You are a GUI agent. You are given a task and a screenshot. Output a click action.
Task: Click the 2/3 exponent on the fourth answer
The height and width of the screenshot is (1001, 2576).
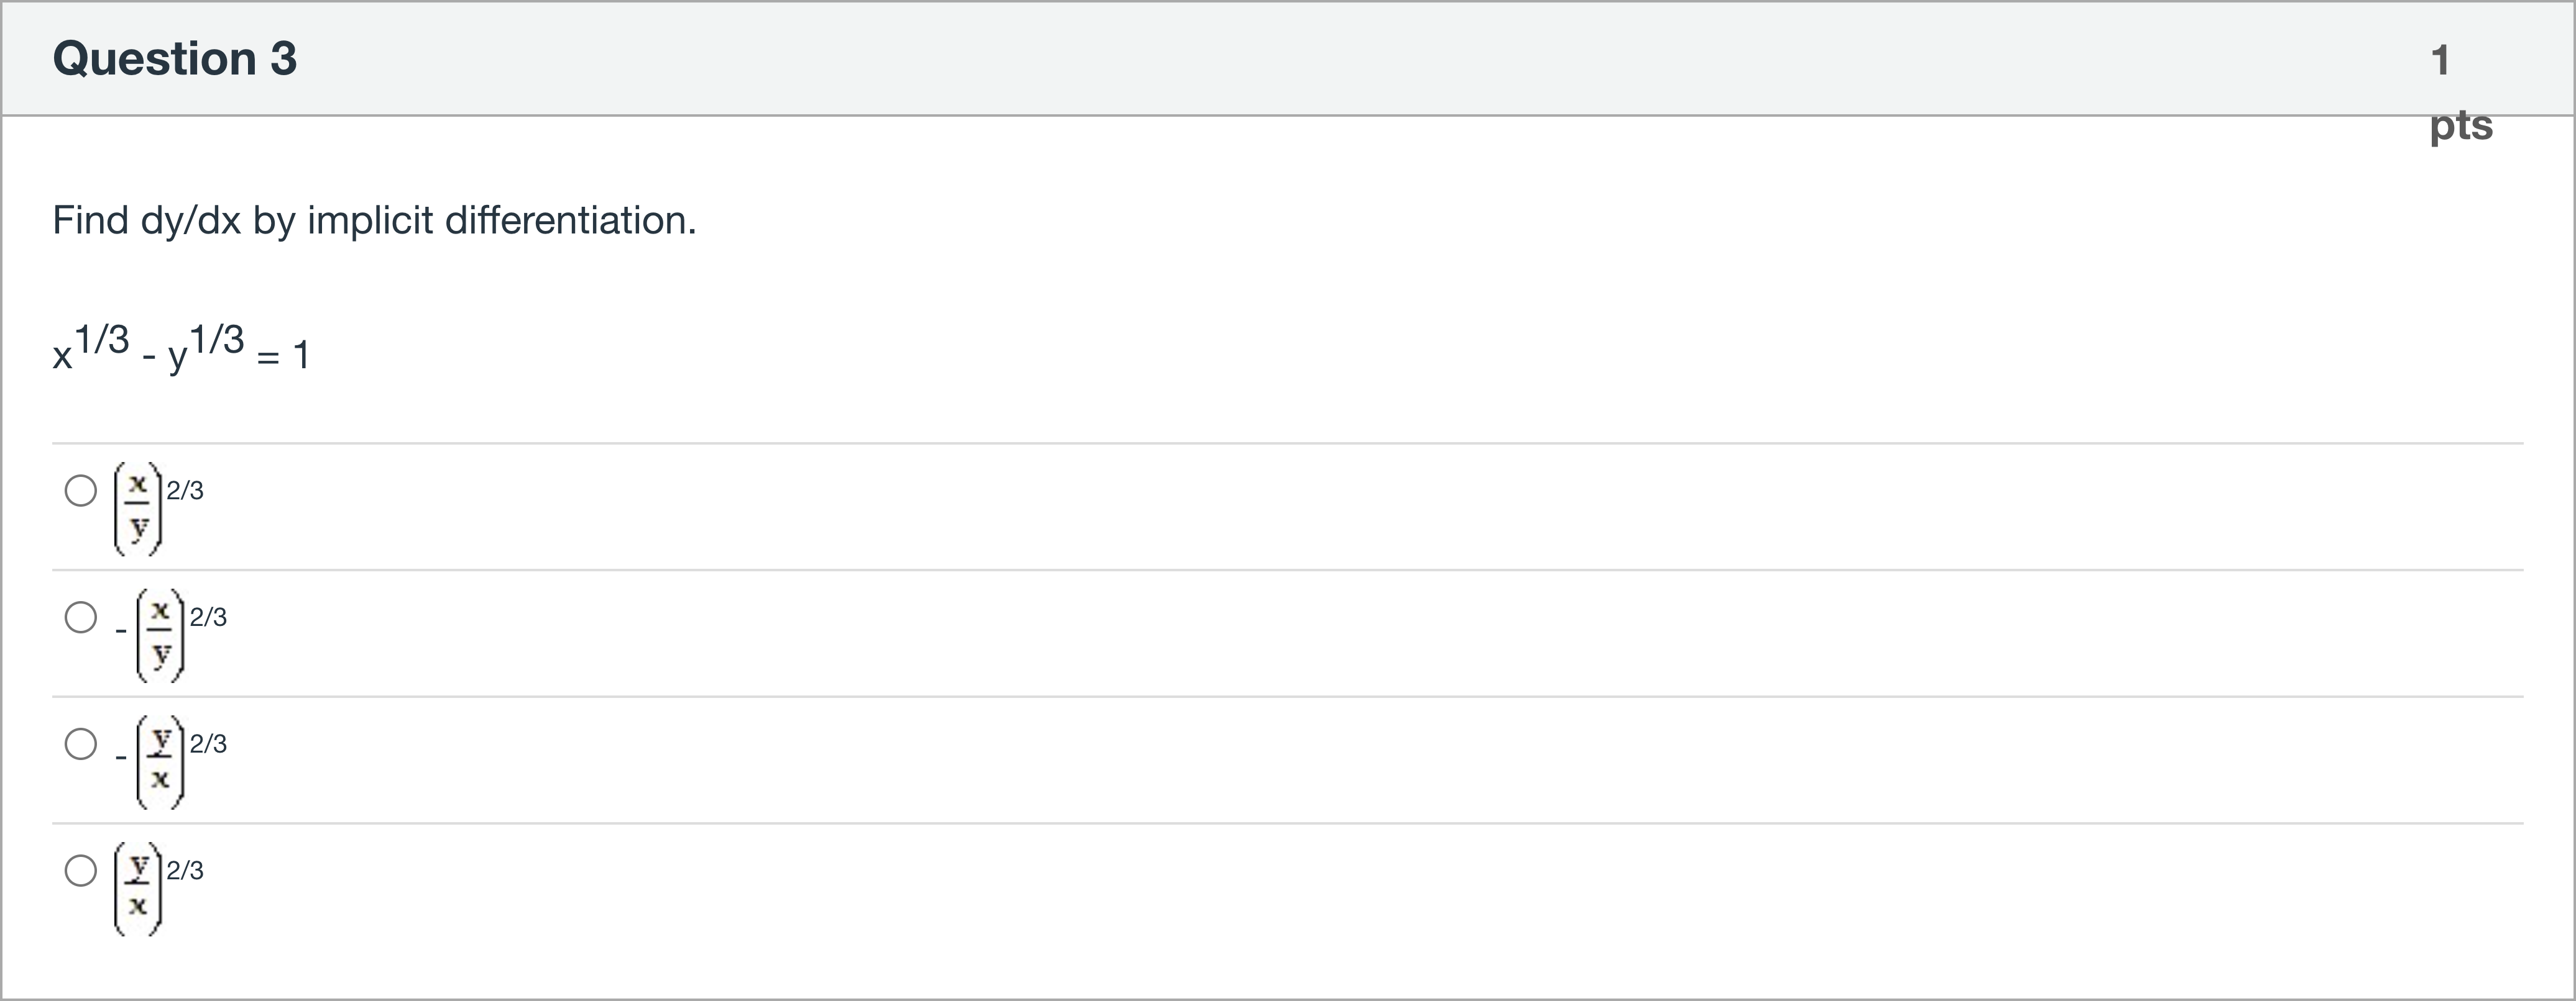click(x=185, y=871)
